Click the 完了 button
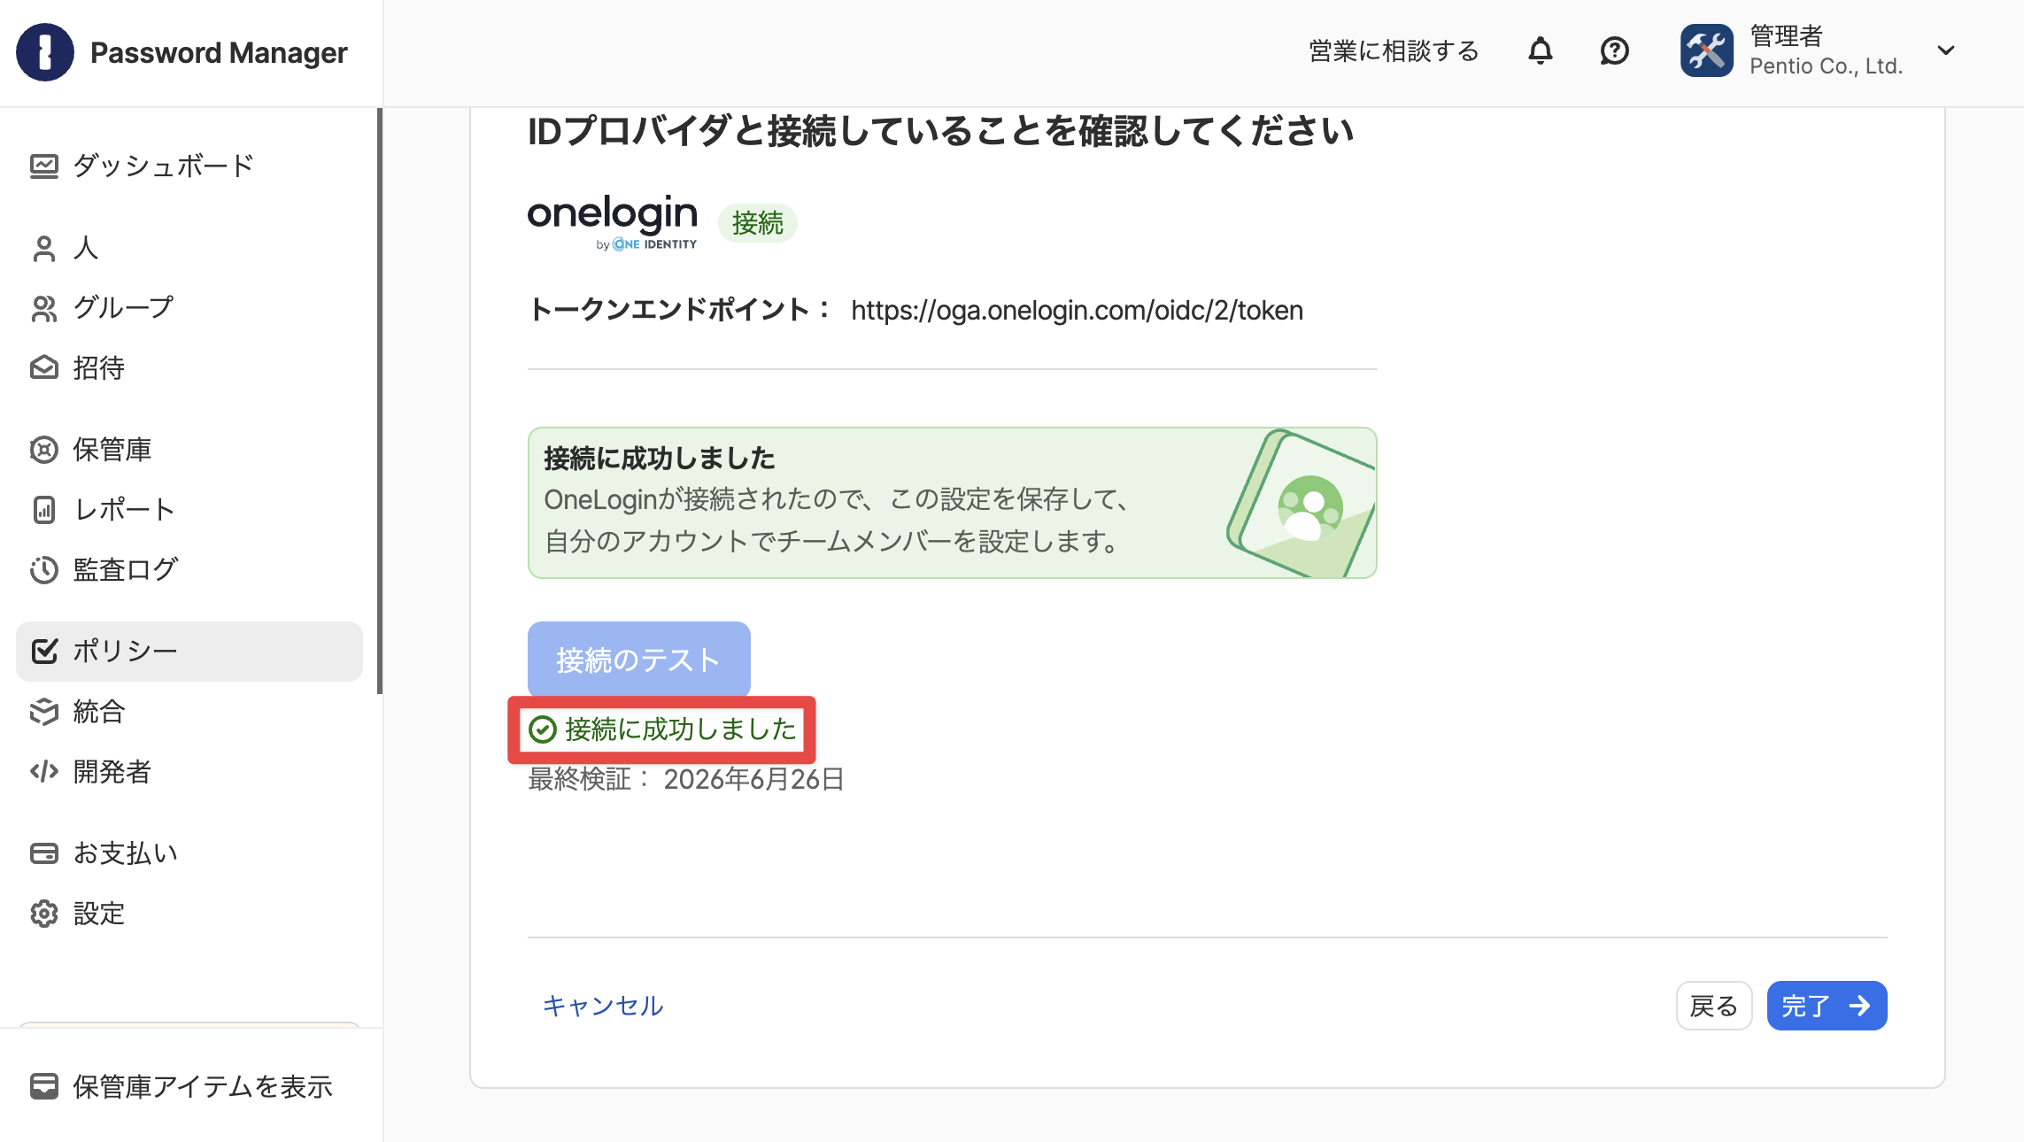 pos(1827,1006)
